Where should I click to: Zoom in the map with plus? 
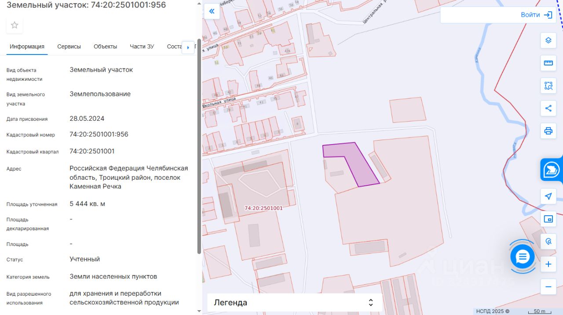point(548,264)
